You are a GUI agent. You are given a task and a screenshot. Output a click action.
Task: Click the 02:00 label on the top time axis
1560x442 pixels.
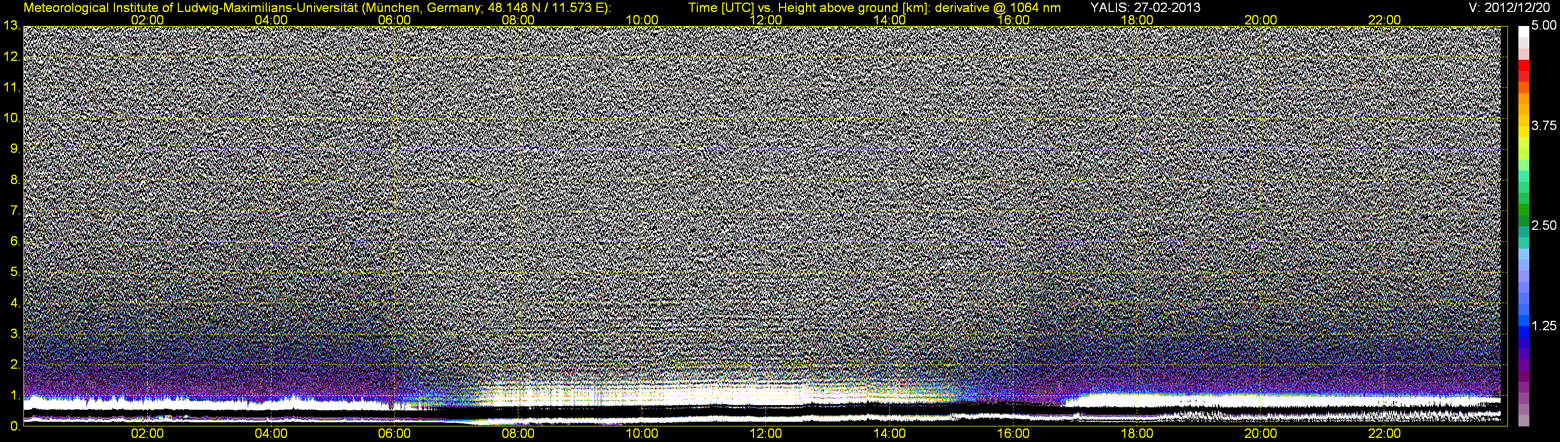tap(147, 20)
